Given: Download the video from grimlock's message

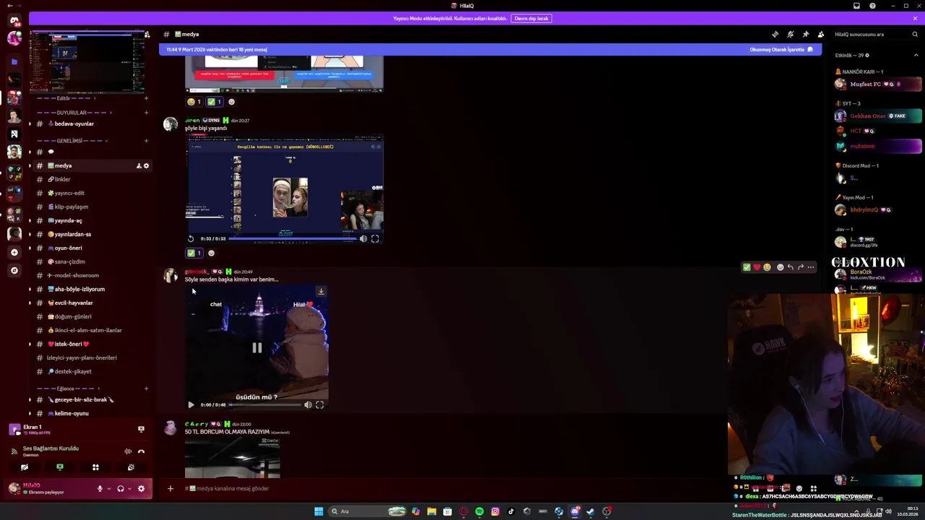Looking at the screenshot, I should (321, 291).
